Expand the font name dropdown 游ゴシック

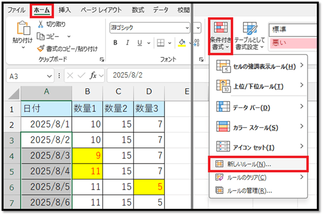coord(186,27)
